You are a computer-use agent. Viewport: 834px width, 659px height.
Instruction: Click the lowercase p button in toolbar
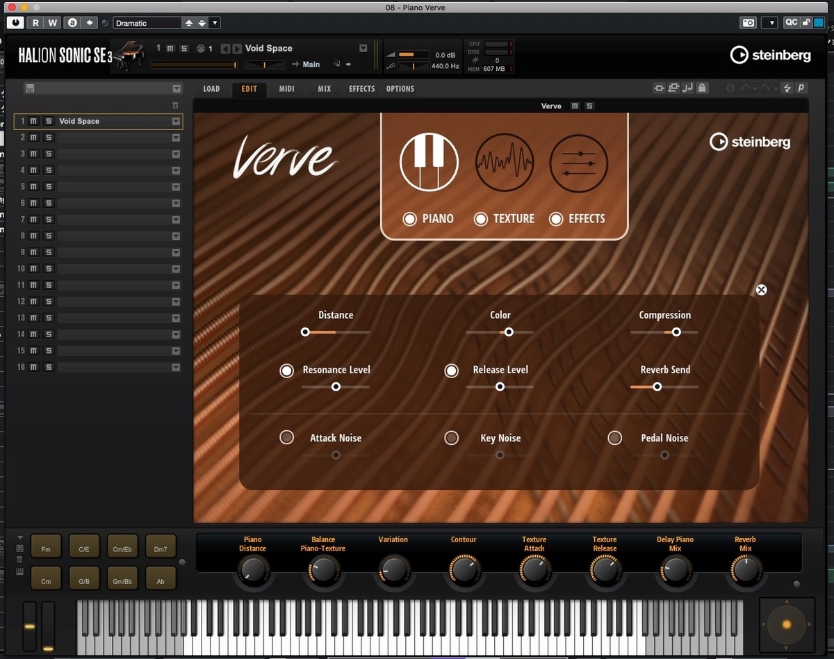click(801, 88)
